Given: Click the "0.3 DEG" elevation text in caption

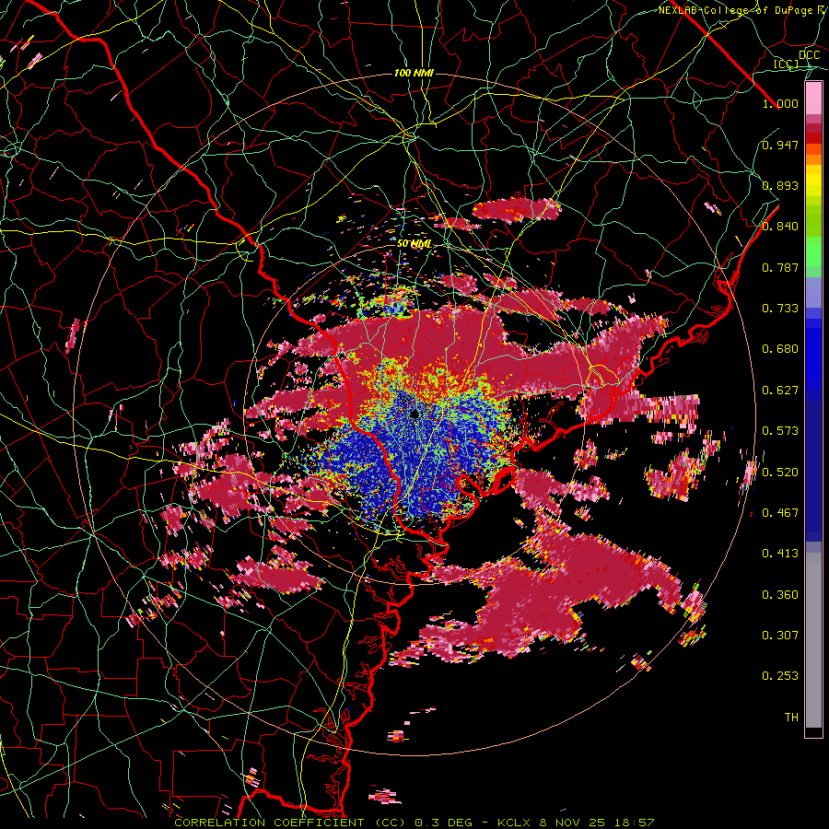Looking at the screenshot, I should (443, 823).
